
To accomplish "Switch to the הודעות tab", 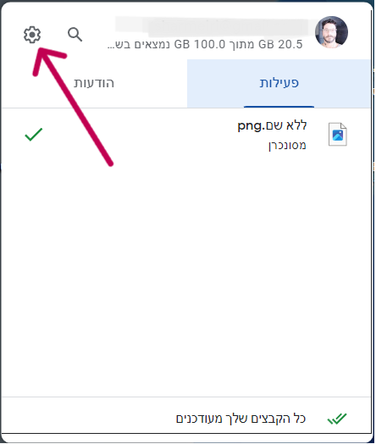I will point(94,84).
